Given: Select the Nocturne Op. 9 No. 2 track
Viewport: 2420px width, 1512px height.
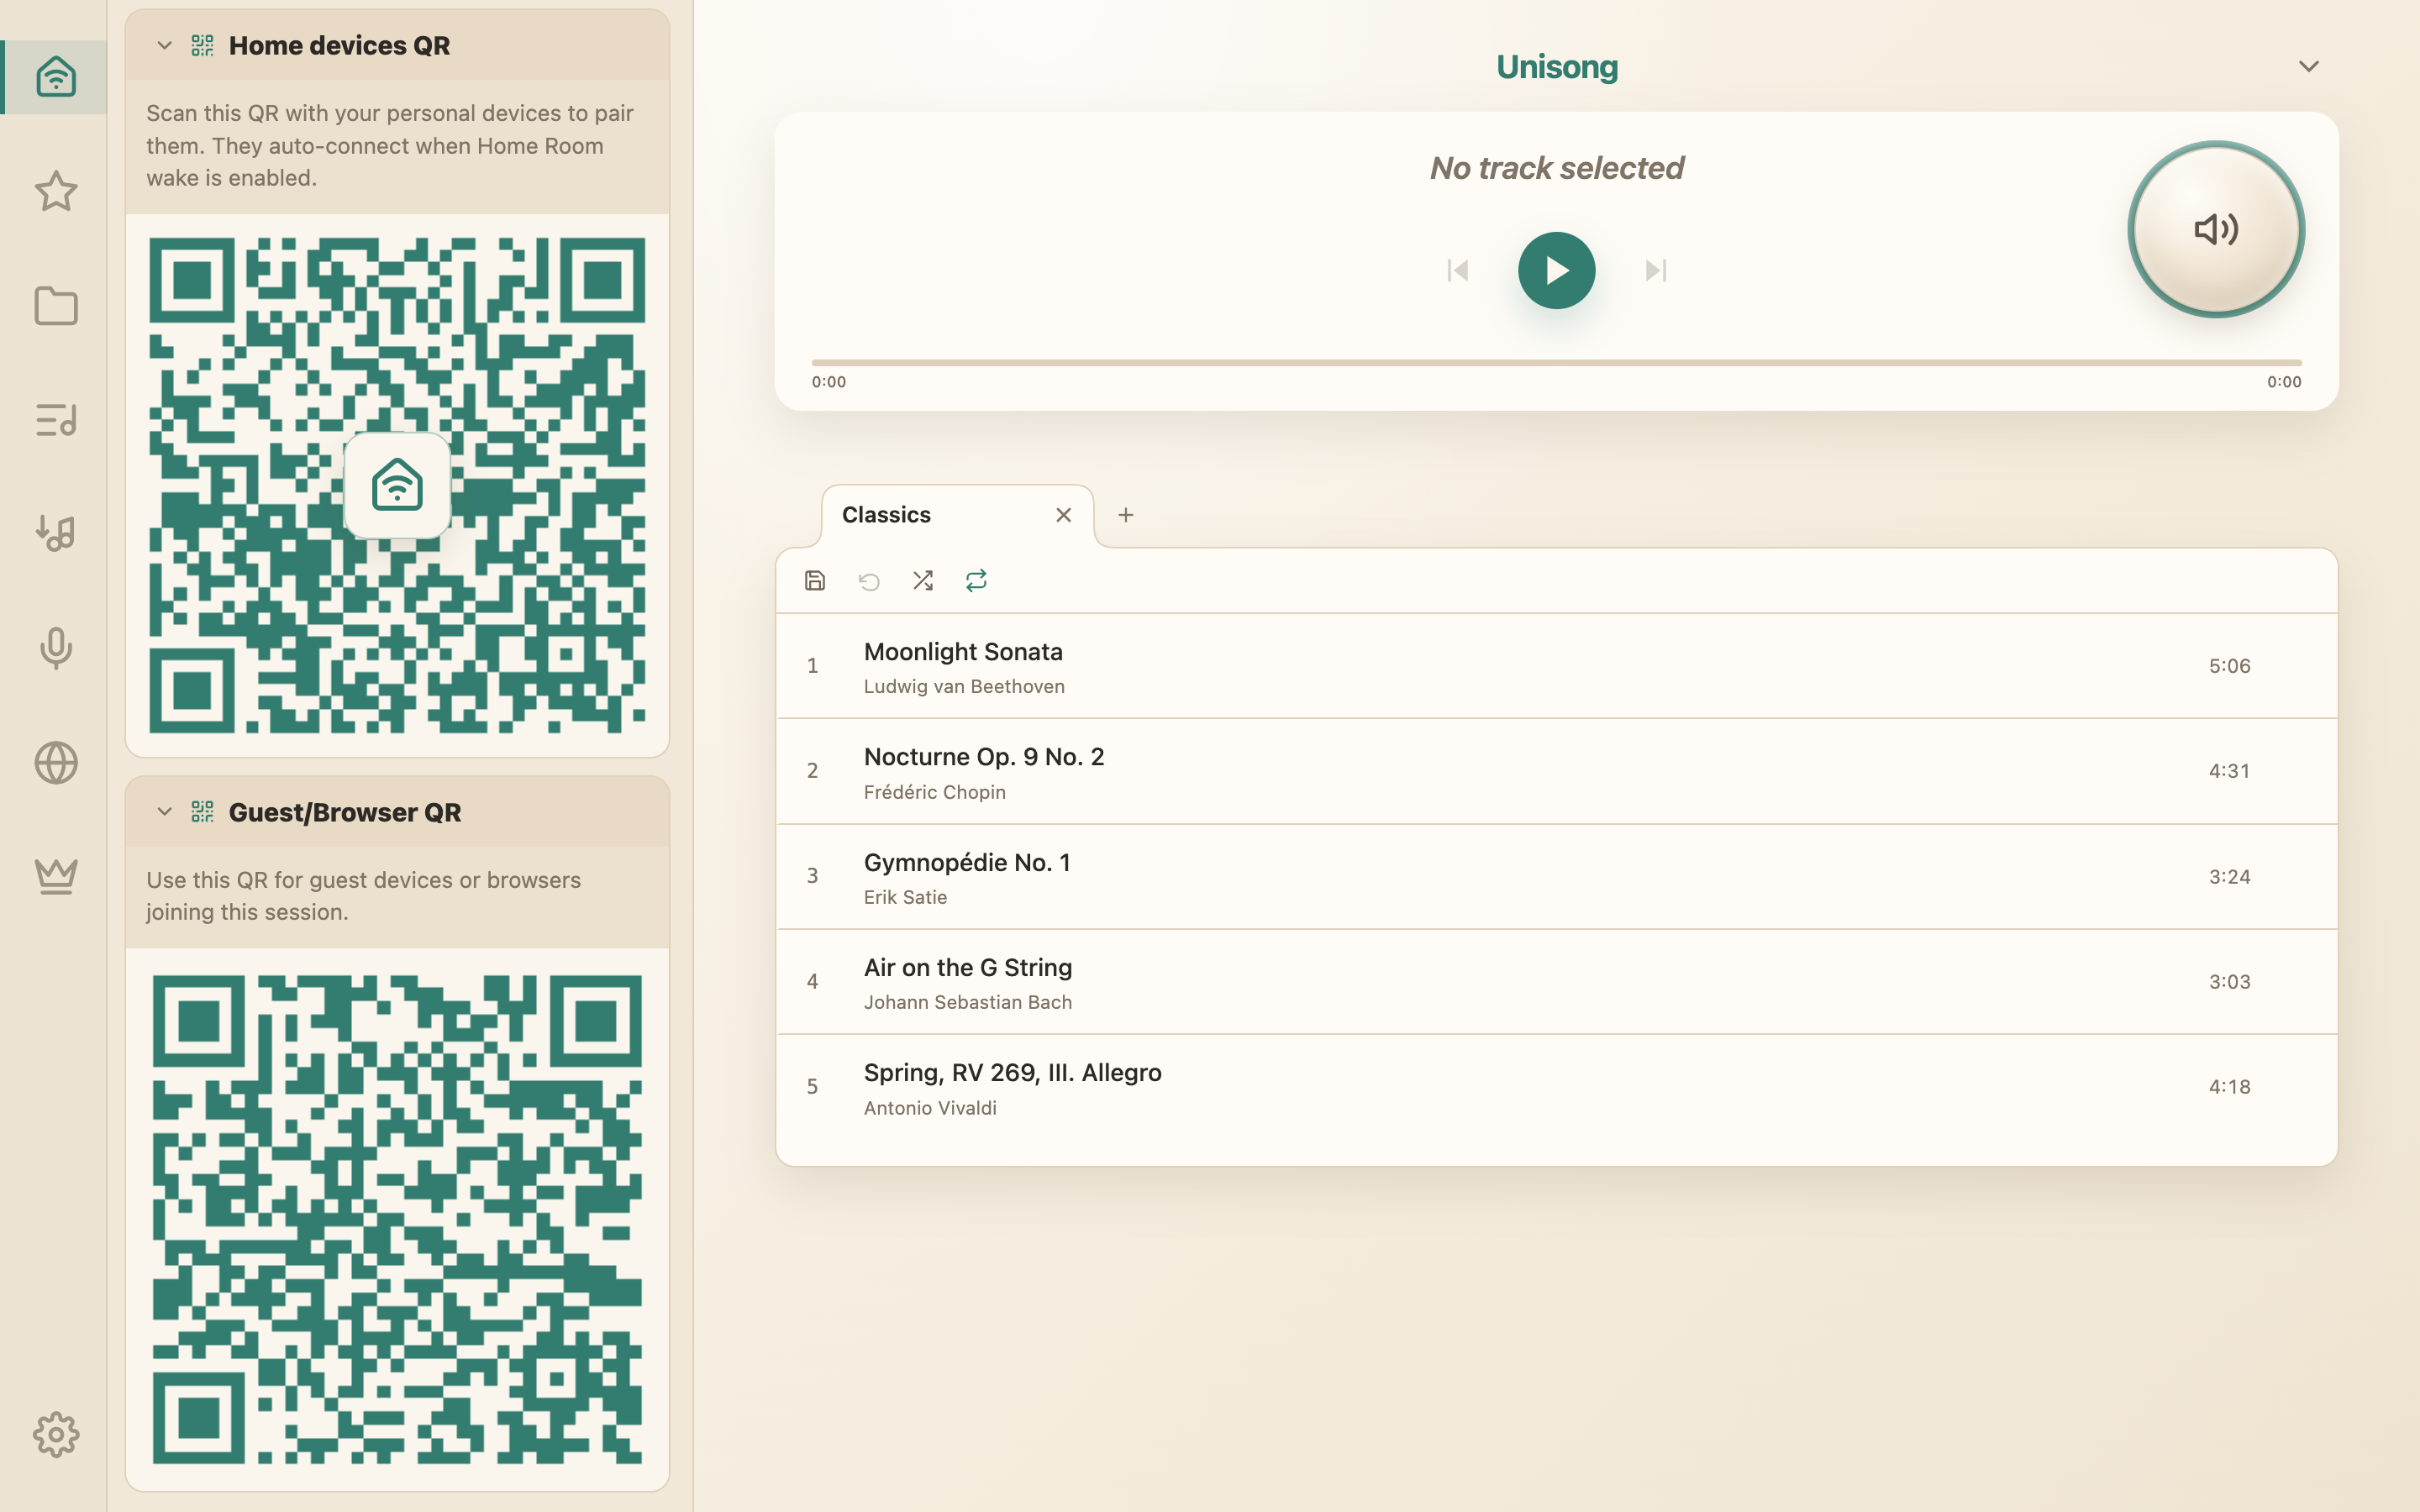Looking at the screenshot, I should (1556, 772).
